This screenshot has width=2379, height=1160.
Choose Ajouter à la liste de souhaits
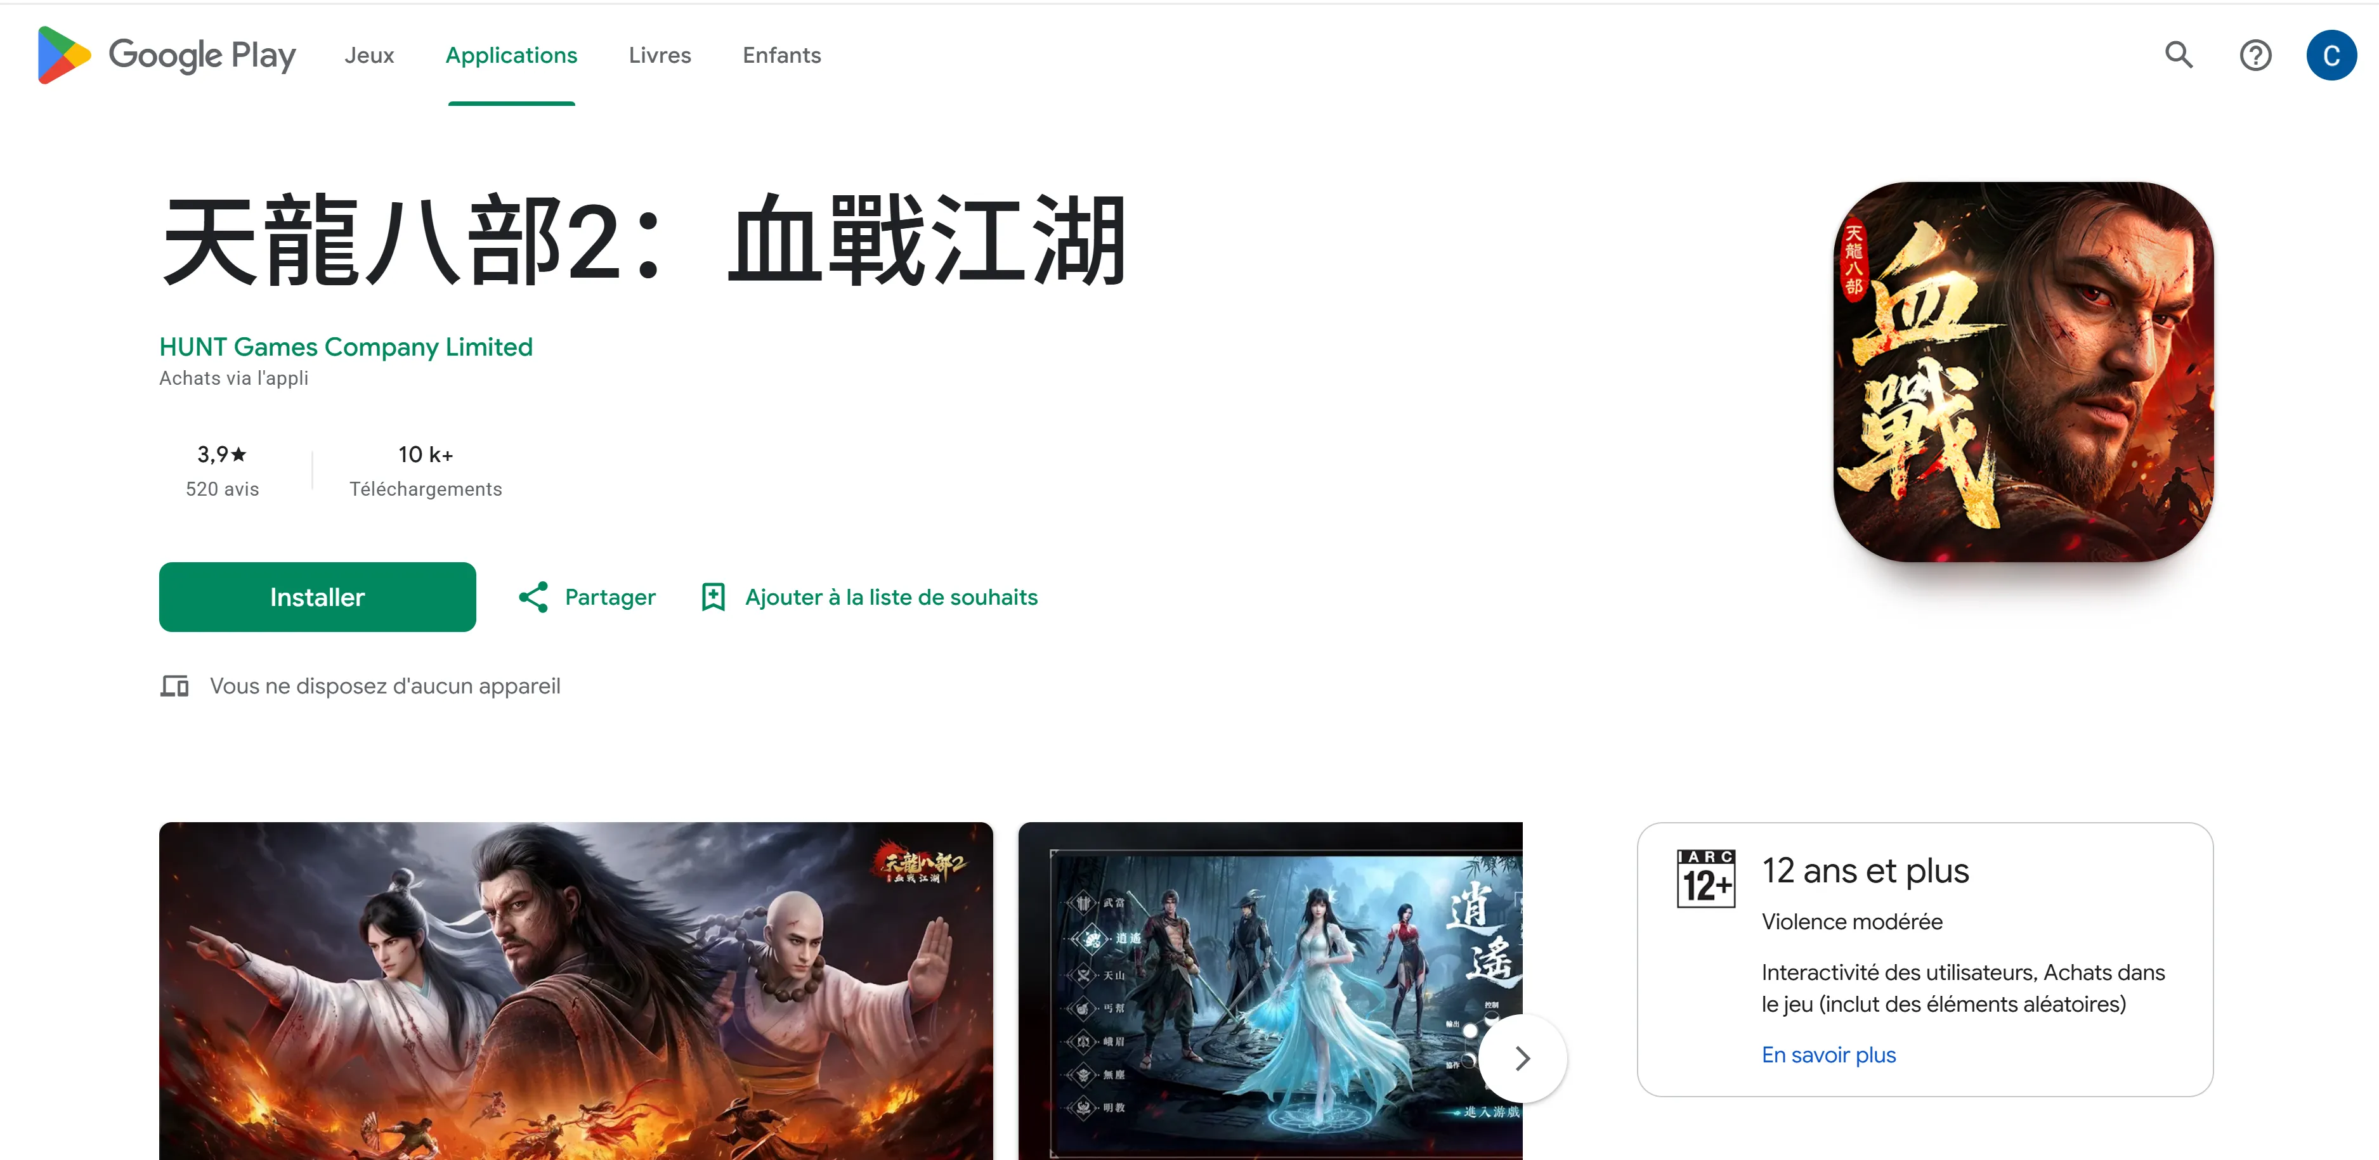[x=891, y=597]
